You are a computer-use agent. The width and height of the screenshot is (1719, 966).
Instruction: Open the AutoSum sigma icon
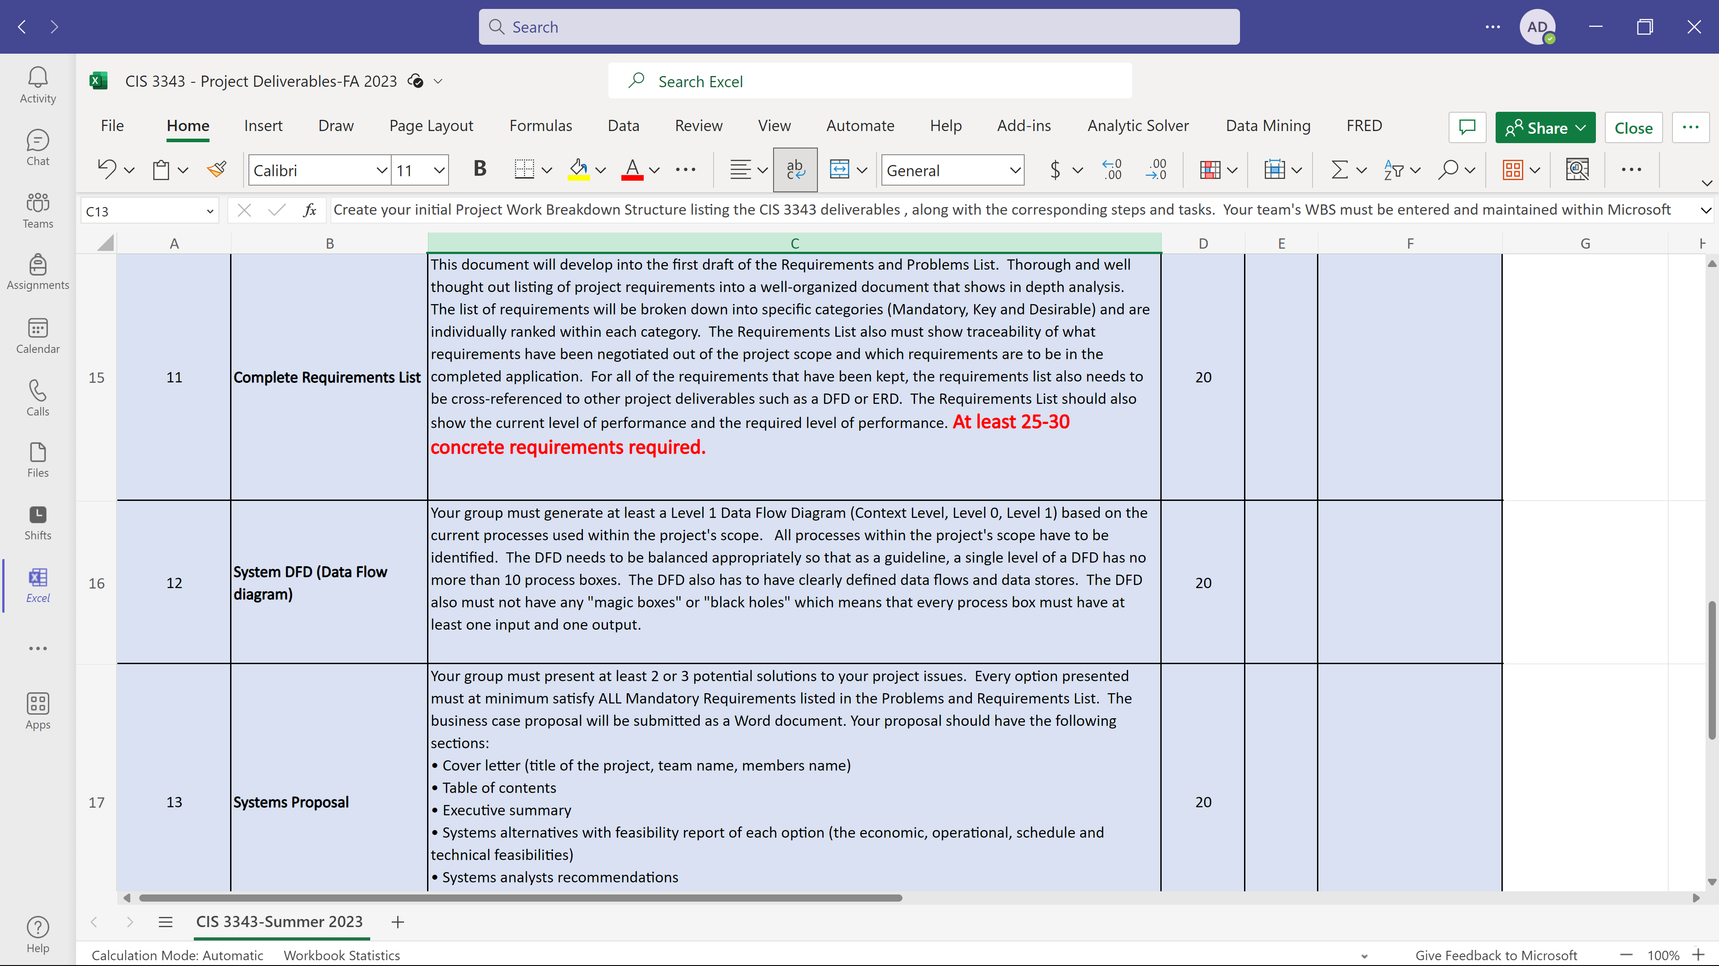pyautogui.click(x=1339, y=170)
